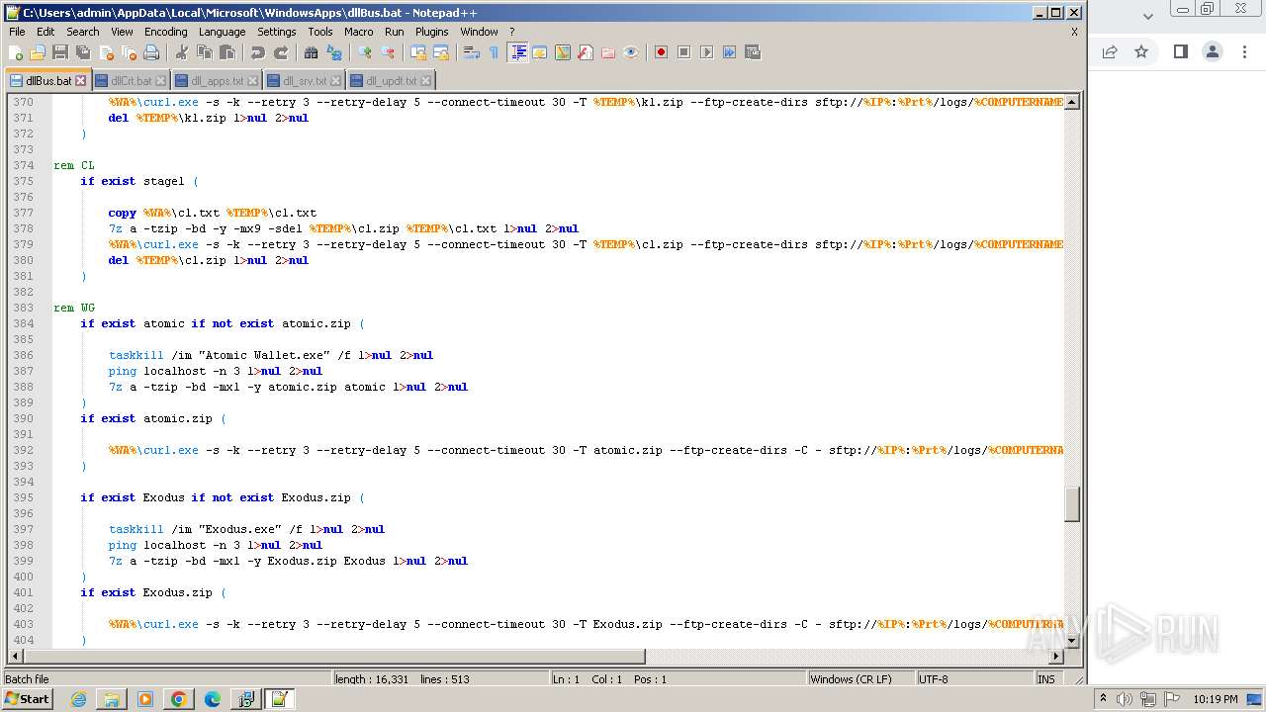The image size is (1266, 712).
Task: Open Chrome tab search chevron dropdown
Action: point(1148,17)
